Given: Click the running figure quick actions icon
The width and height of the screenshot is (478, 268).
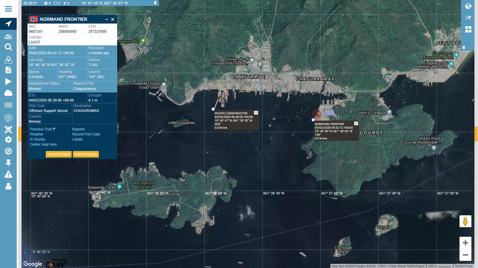Looking at the screenshot, I should pyautogui.click(x=468, y=17).
